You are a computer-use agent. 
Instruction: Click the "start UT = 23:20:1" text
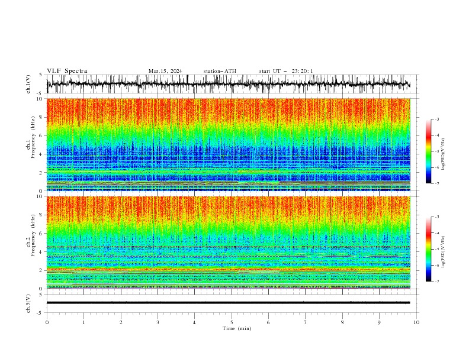[x=286, y=71]
